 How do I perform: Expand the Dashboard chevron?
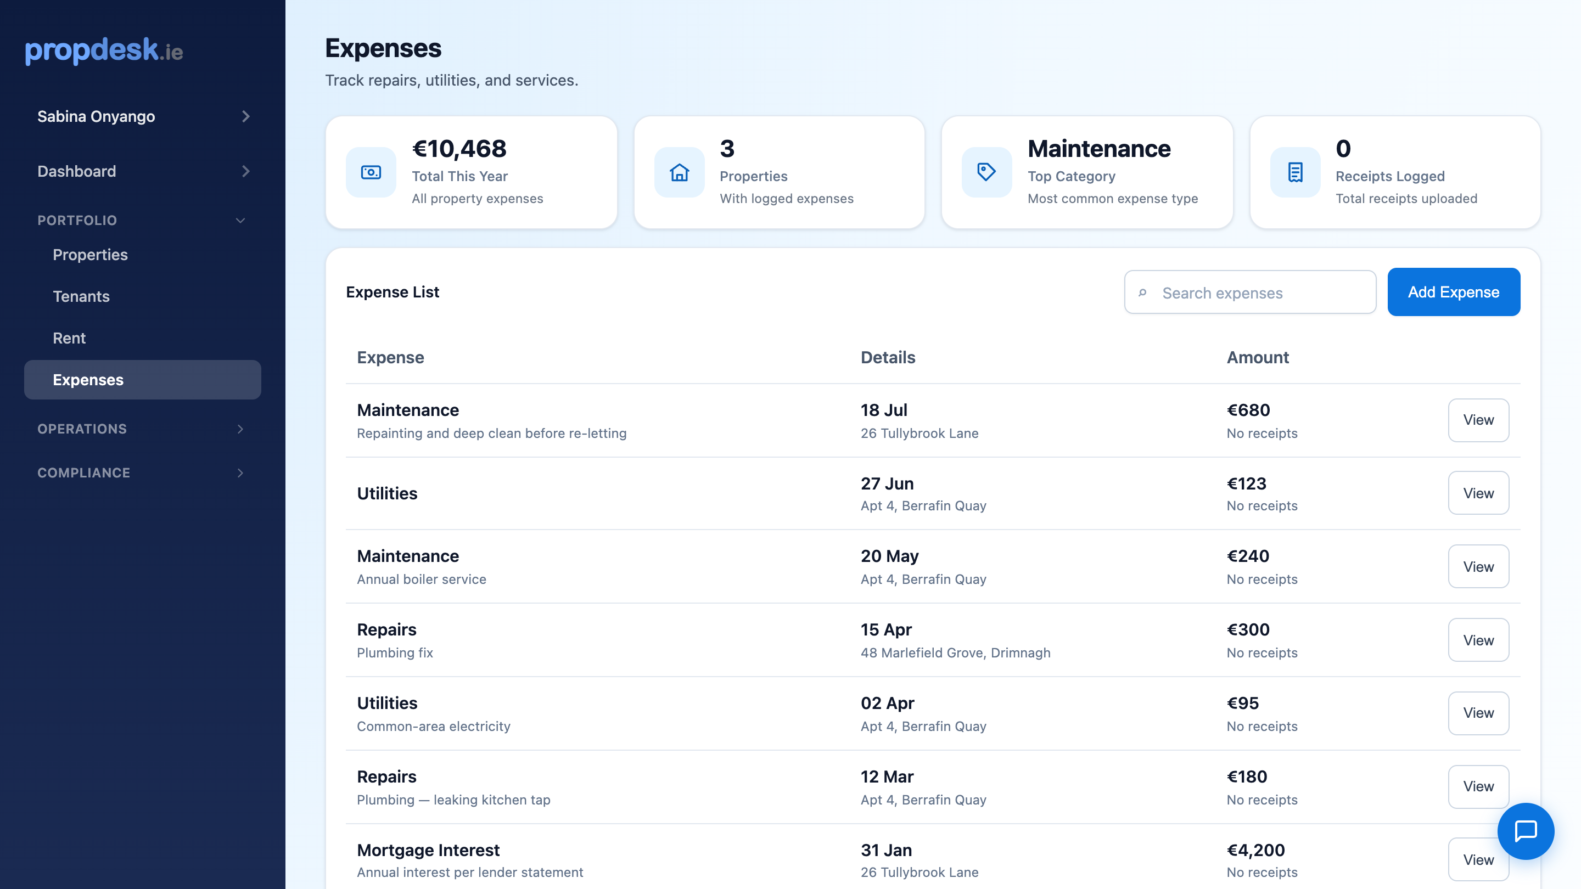point(245,171)
